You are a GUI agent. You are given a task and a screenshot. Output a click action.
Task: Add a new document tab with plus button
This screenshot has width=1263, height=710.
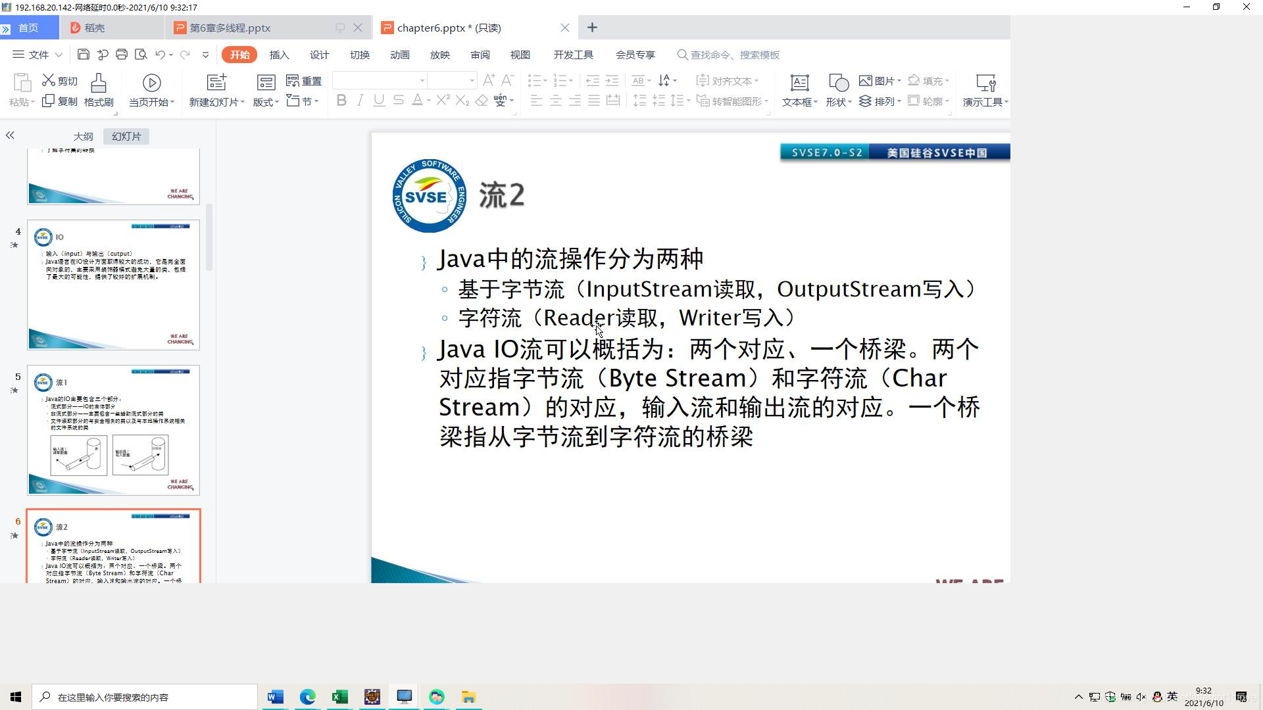[592, 27]
